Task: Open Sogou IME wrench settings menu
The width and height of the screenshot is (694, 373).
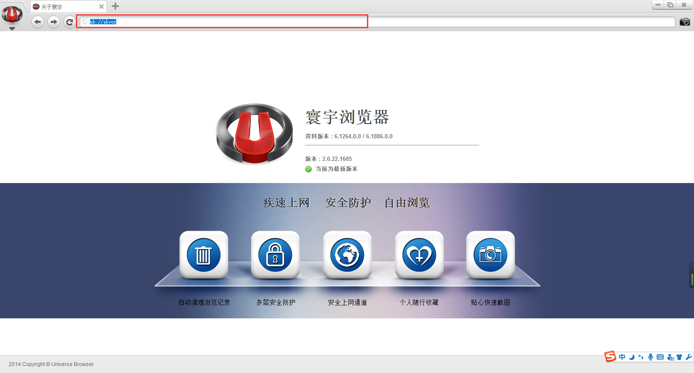Action: [688, 357]
